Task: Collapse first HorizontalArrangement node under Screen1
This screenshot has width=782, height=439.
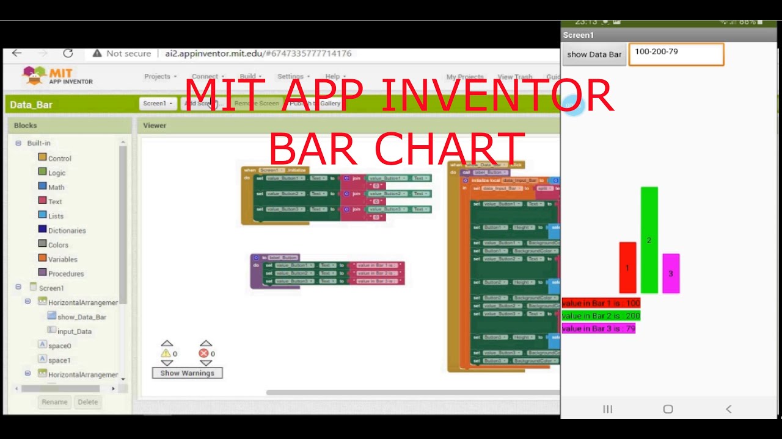Action: tap(27, 301)
